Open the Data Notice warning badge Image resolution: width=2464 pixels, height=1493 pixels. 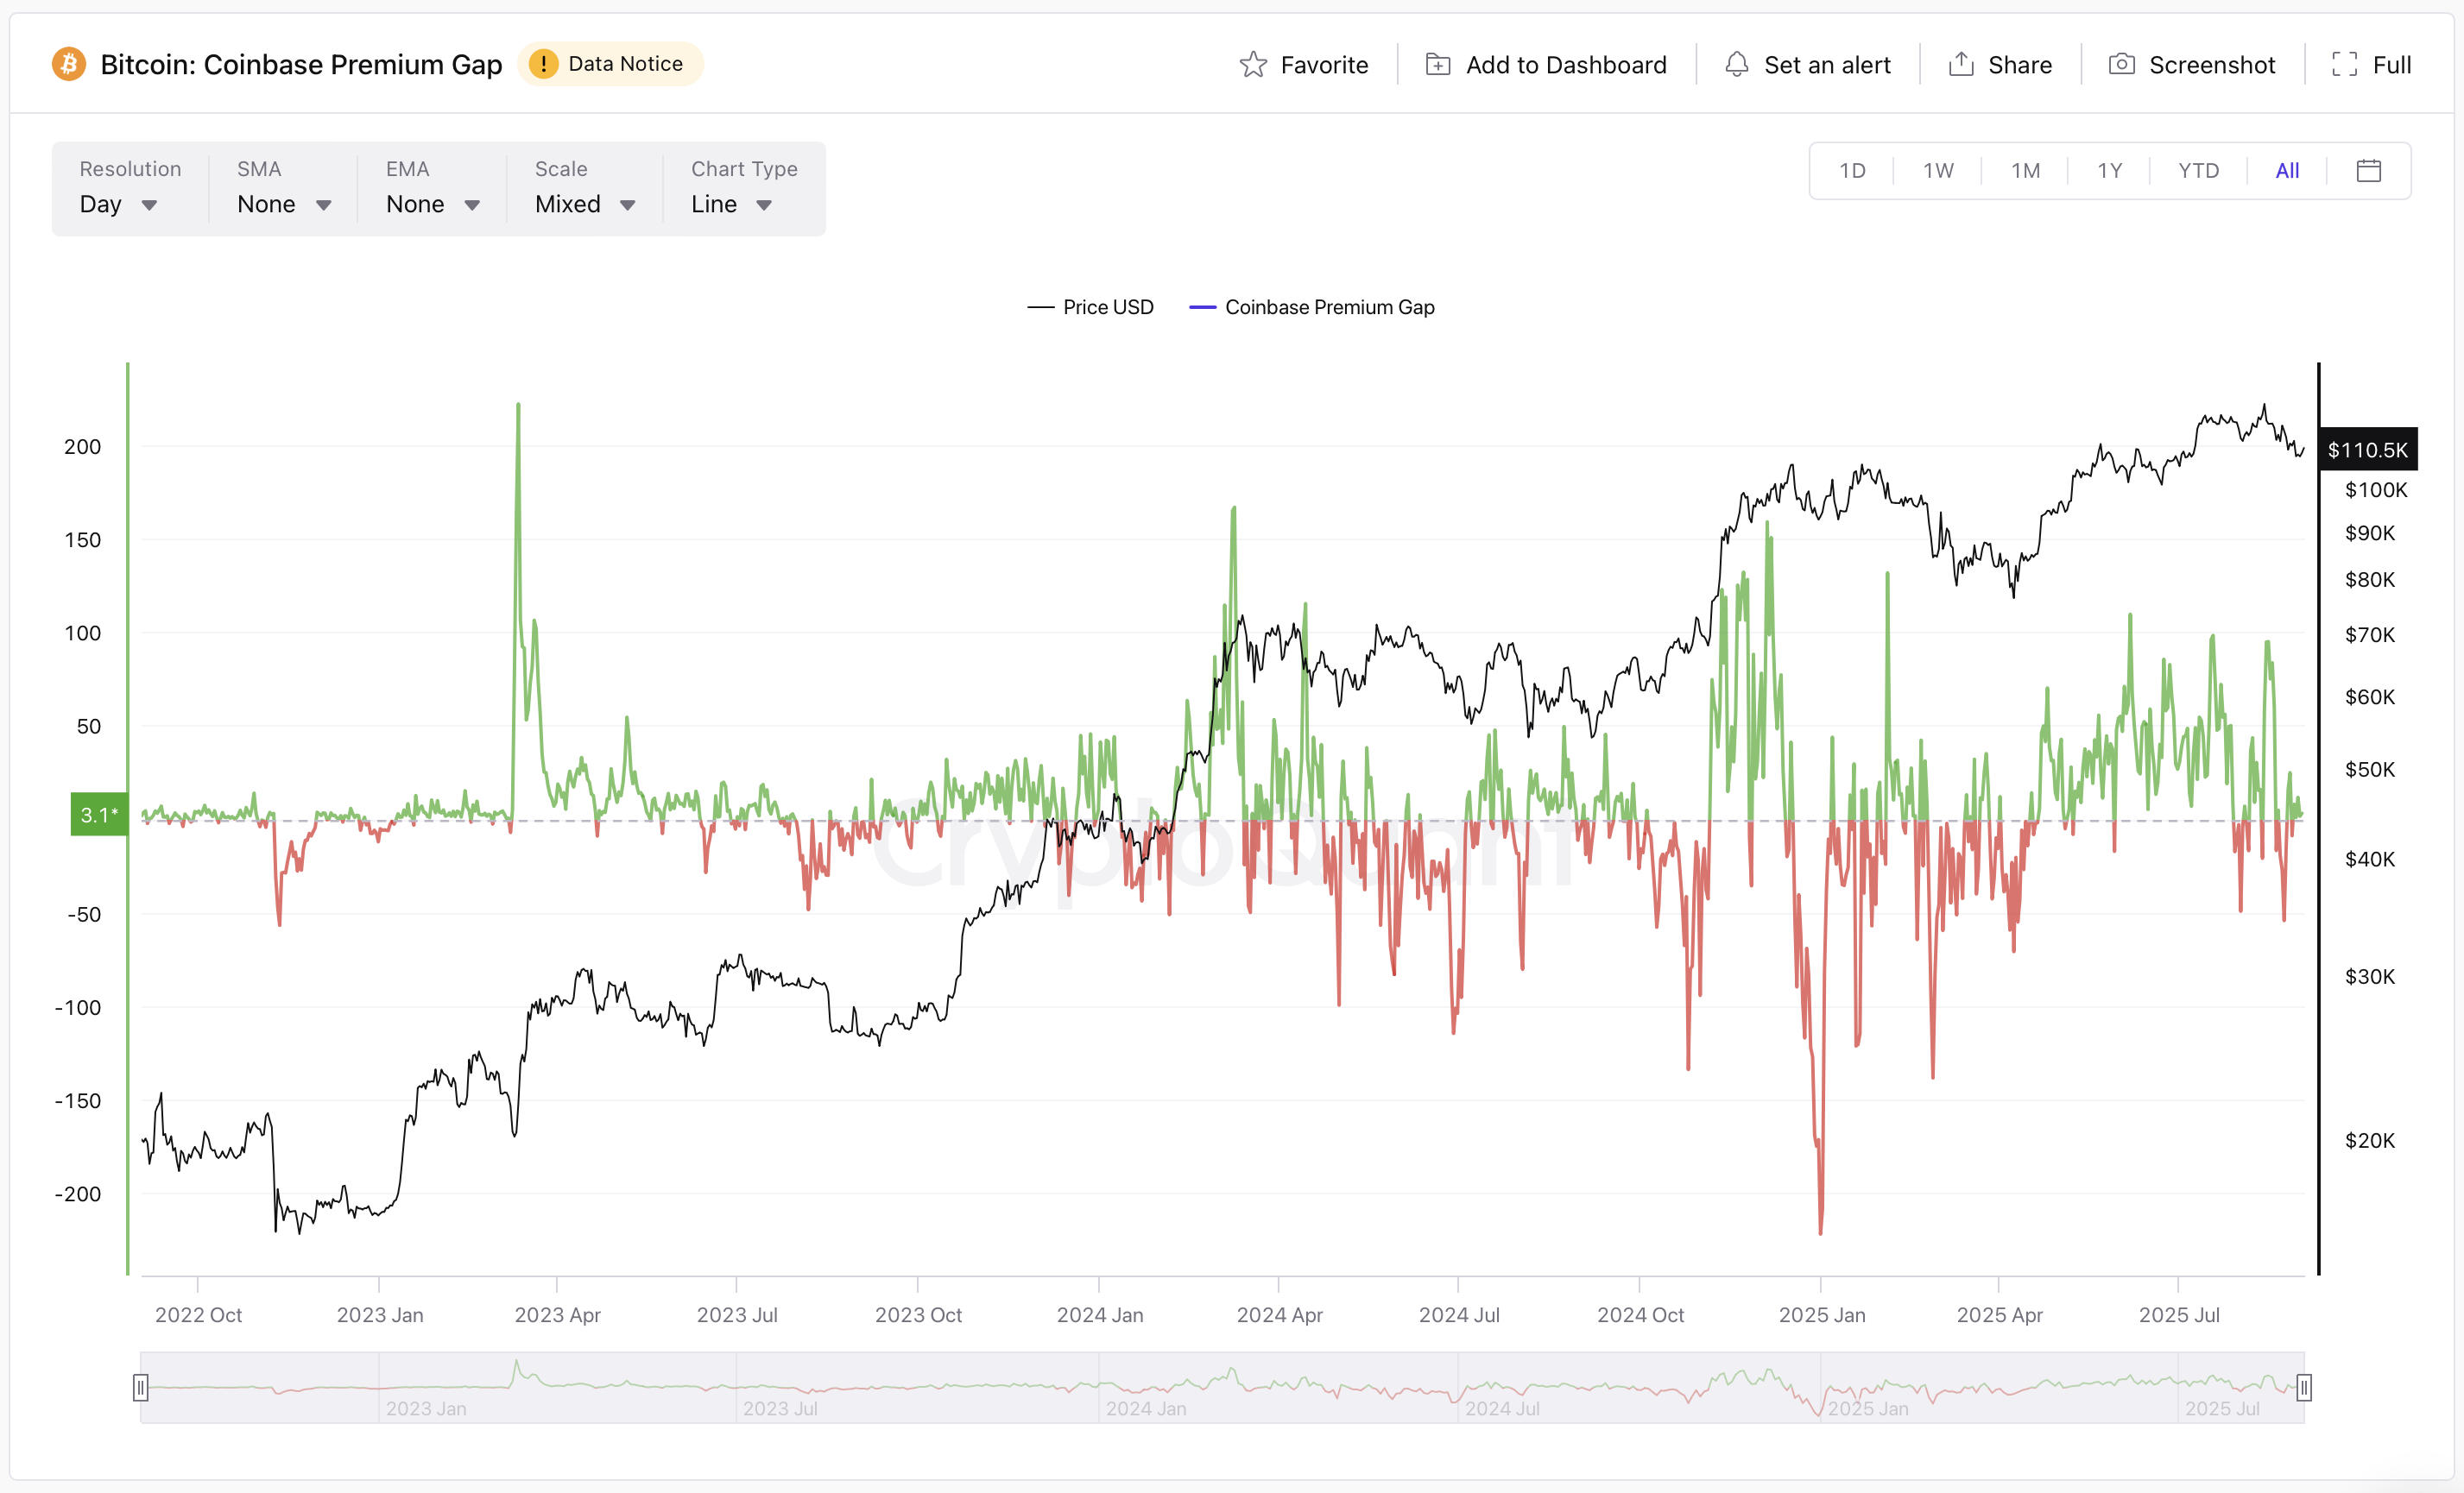point(610,64)
